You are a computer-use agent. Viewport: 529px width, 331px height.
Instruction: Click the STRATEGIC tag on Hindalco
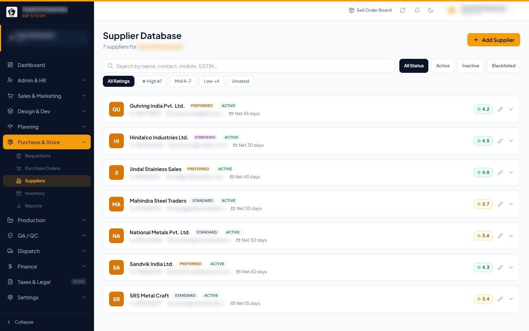[x=205, y=138]
